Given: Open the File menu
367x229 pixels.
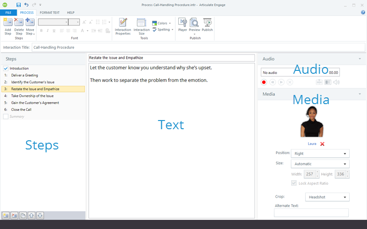Looking at the screenshot, I should tap(8, 12).
